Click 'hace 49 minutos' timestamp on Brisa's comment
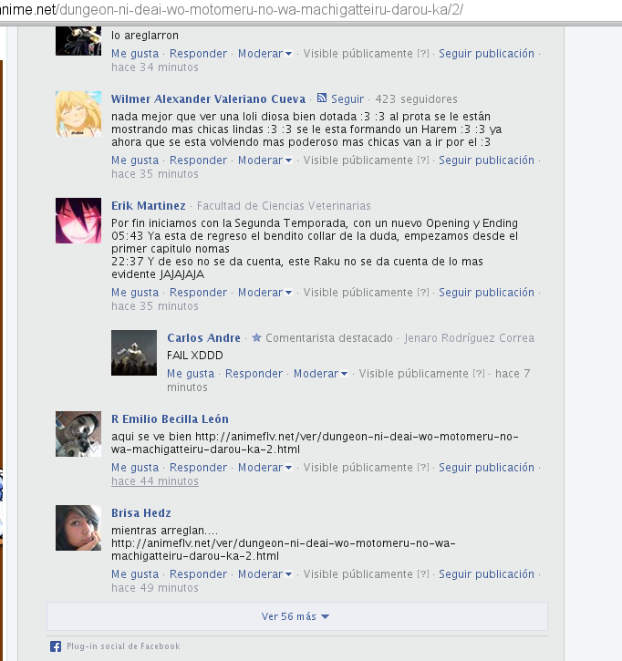Viewport: 622px width, 661px height. (155, 588)
